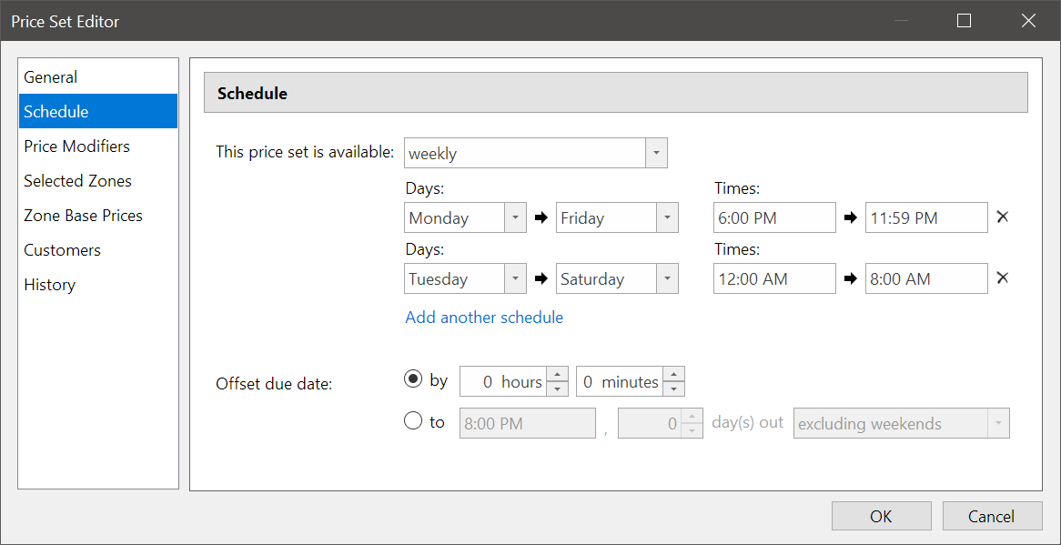Open the Customers section

tap(62, 249)
